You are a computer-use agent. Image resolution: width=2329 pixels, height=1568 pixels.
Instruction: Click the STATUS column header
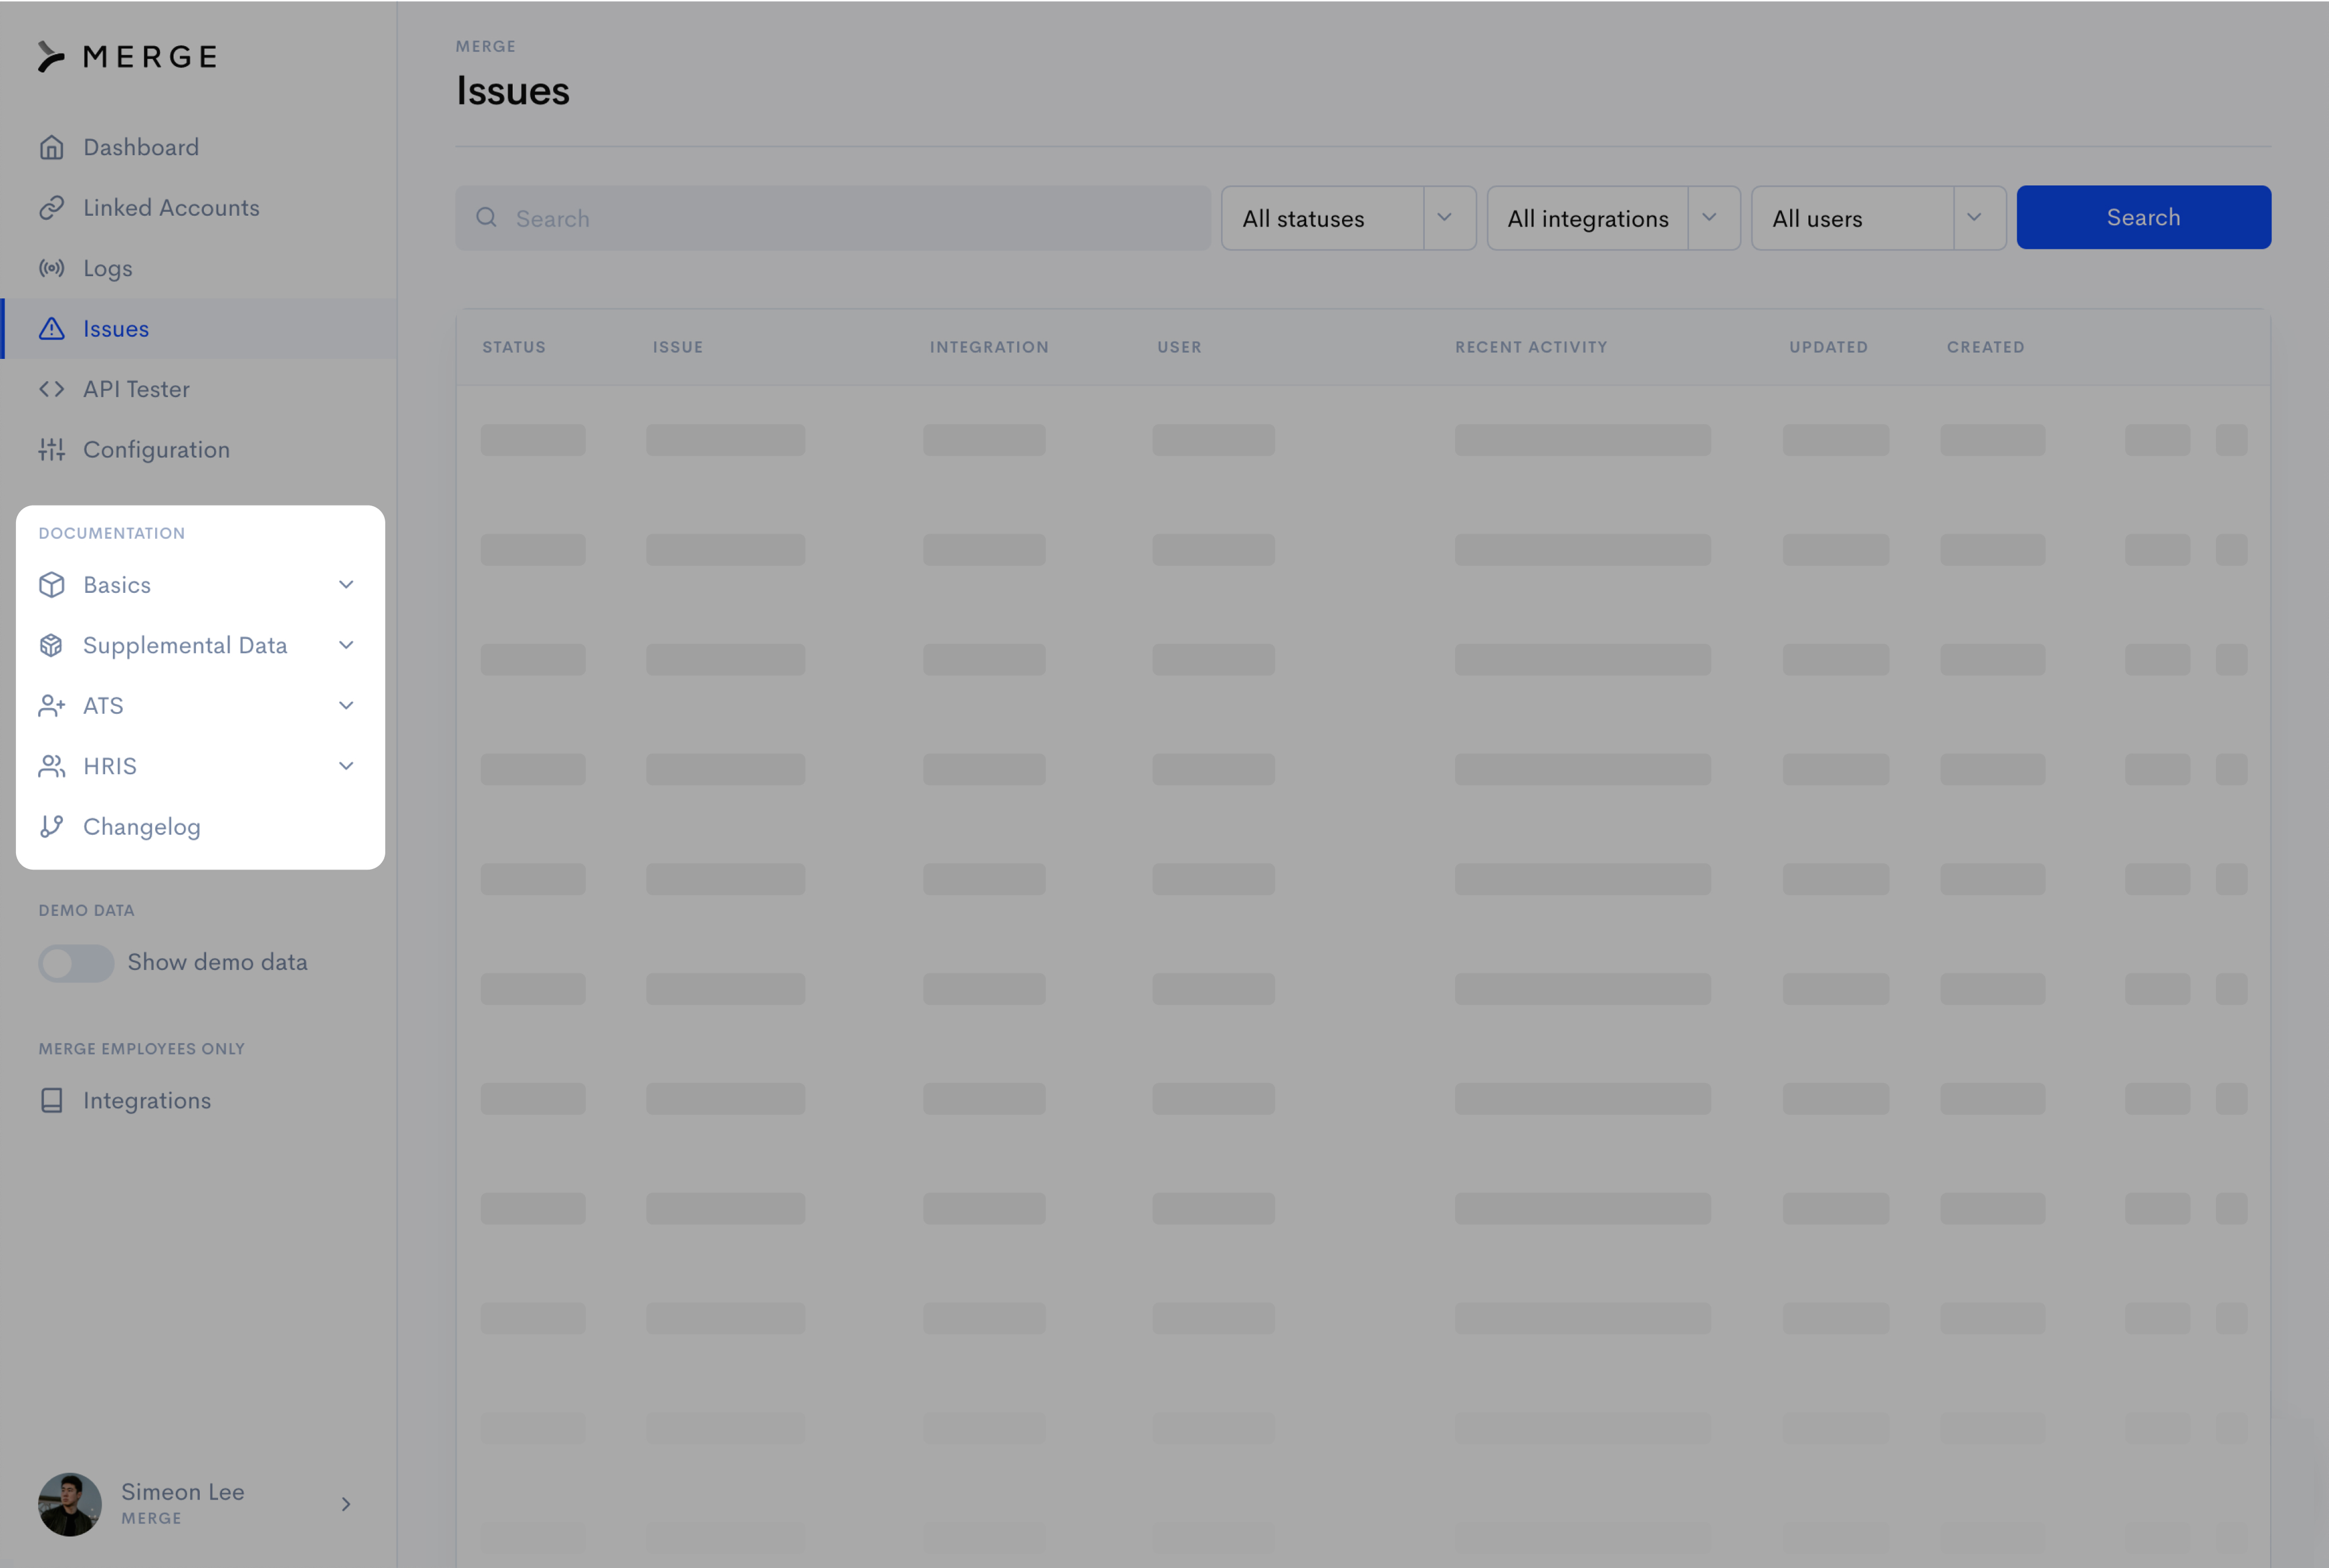click(x=514, y=347)
